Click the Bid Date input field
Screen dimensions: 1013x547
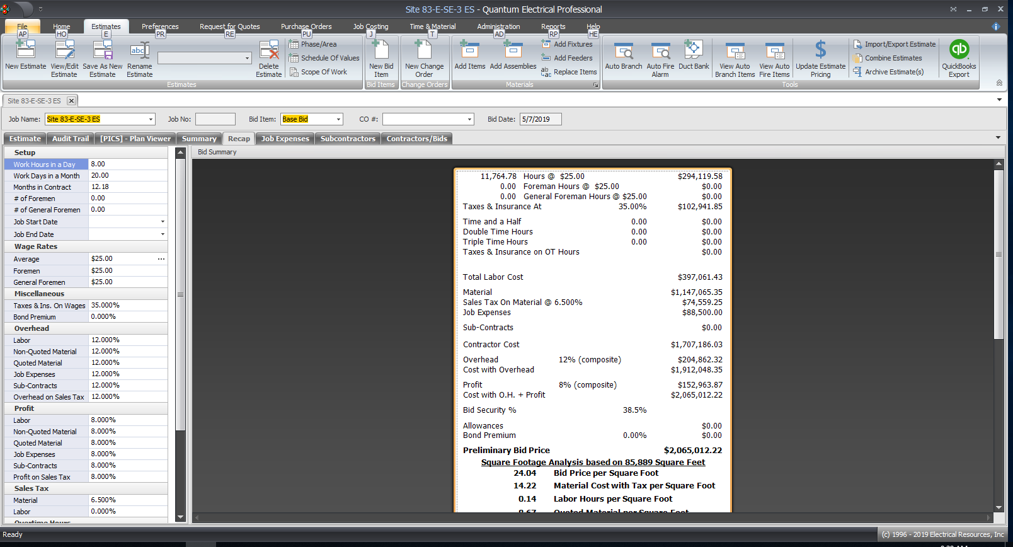[540, 119]
